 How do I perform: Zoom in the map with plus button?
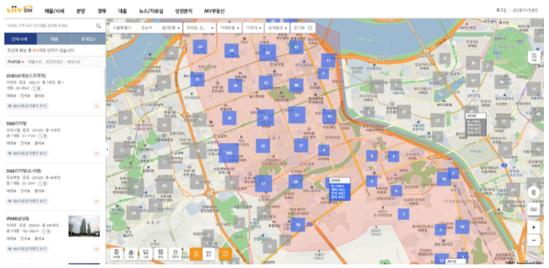(x=534, y=228)
